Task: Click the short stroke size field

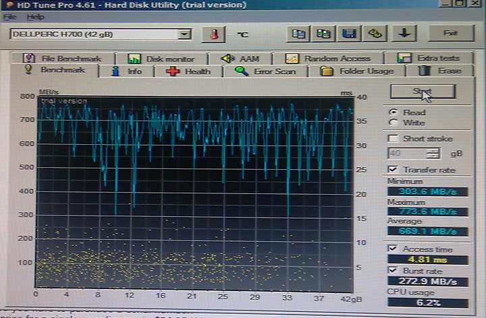Action: coord(407,153)
